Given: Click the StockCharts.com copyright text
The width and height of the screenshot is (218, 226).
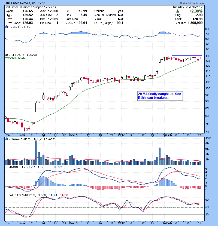Looking at the screenshot, I should coord(192,3).
